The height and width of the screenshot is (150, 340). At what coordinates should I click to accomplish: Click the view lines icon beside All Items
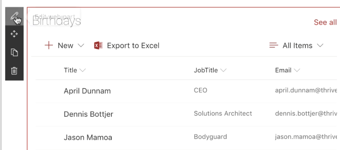274,45
